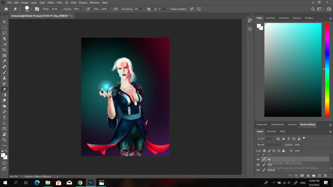Switch to the Adjustments tab
The width and height of the screenshot is (333, 187).
278,124
